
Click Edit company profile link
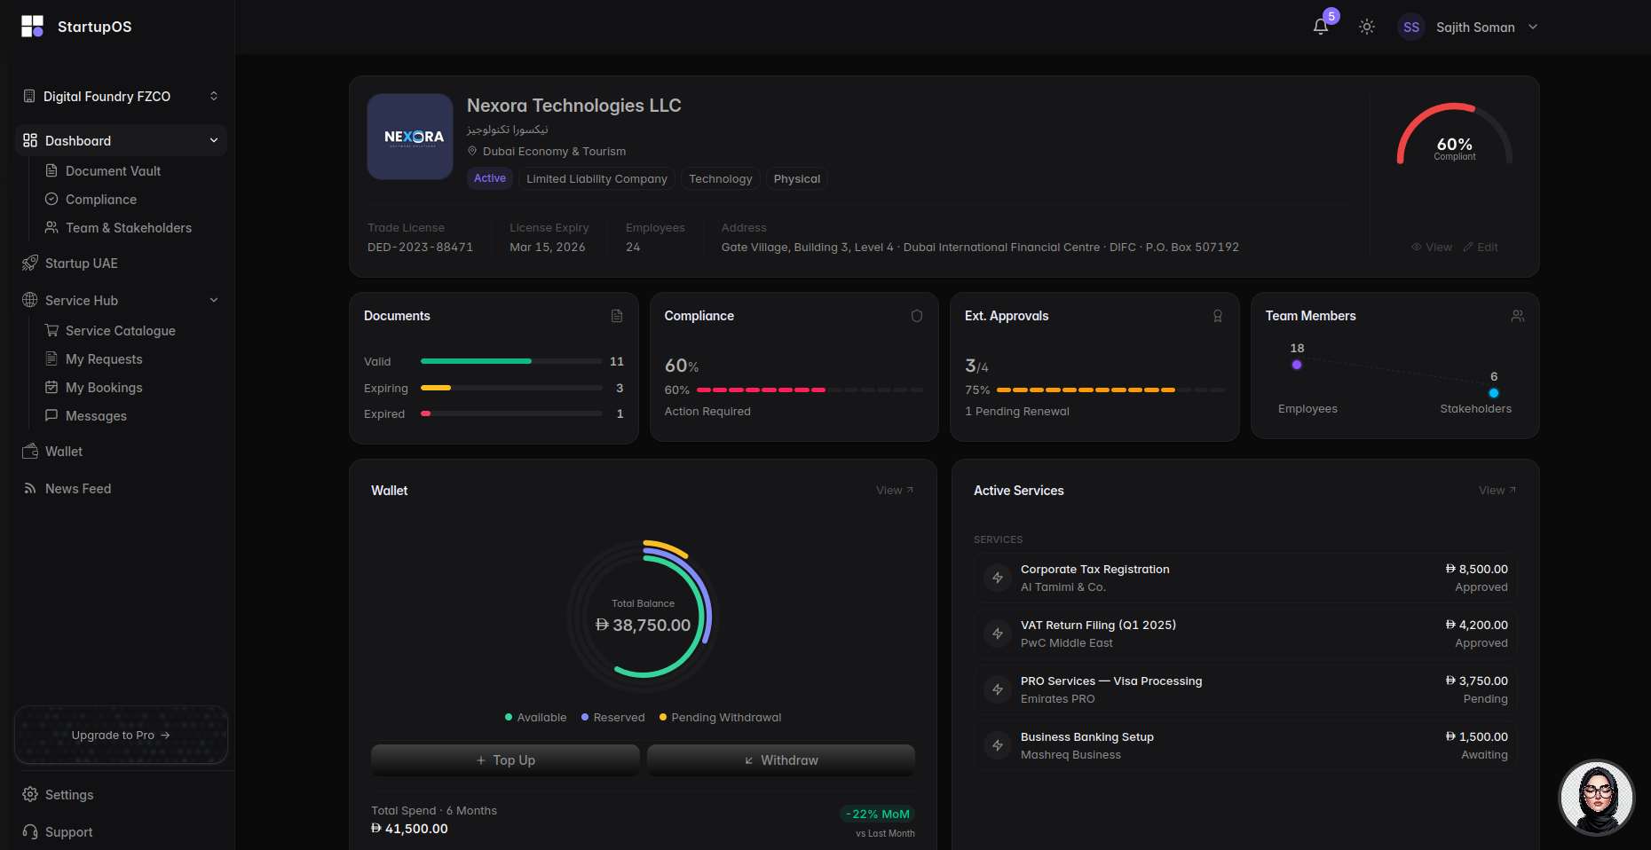tap(1481, 248)
